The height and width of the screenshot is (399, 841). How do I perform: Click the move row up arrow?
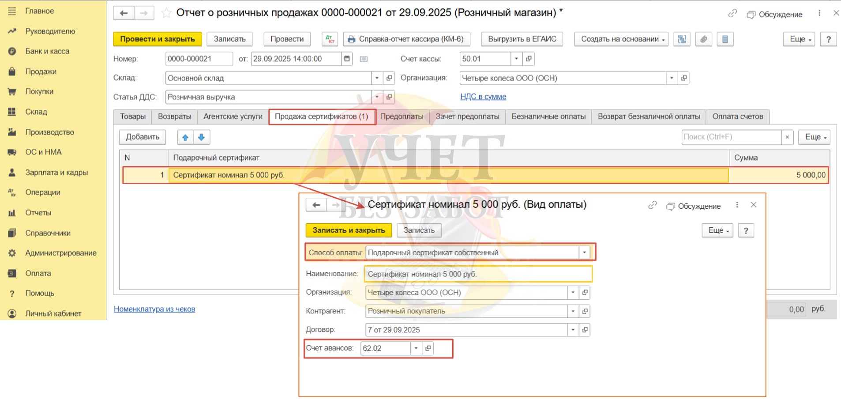coord(185,137)
